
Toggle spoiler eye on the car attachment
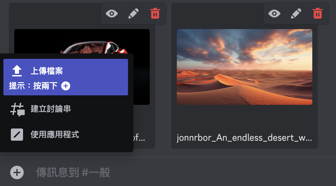[x=112, y=14]
